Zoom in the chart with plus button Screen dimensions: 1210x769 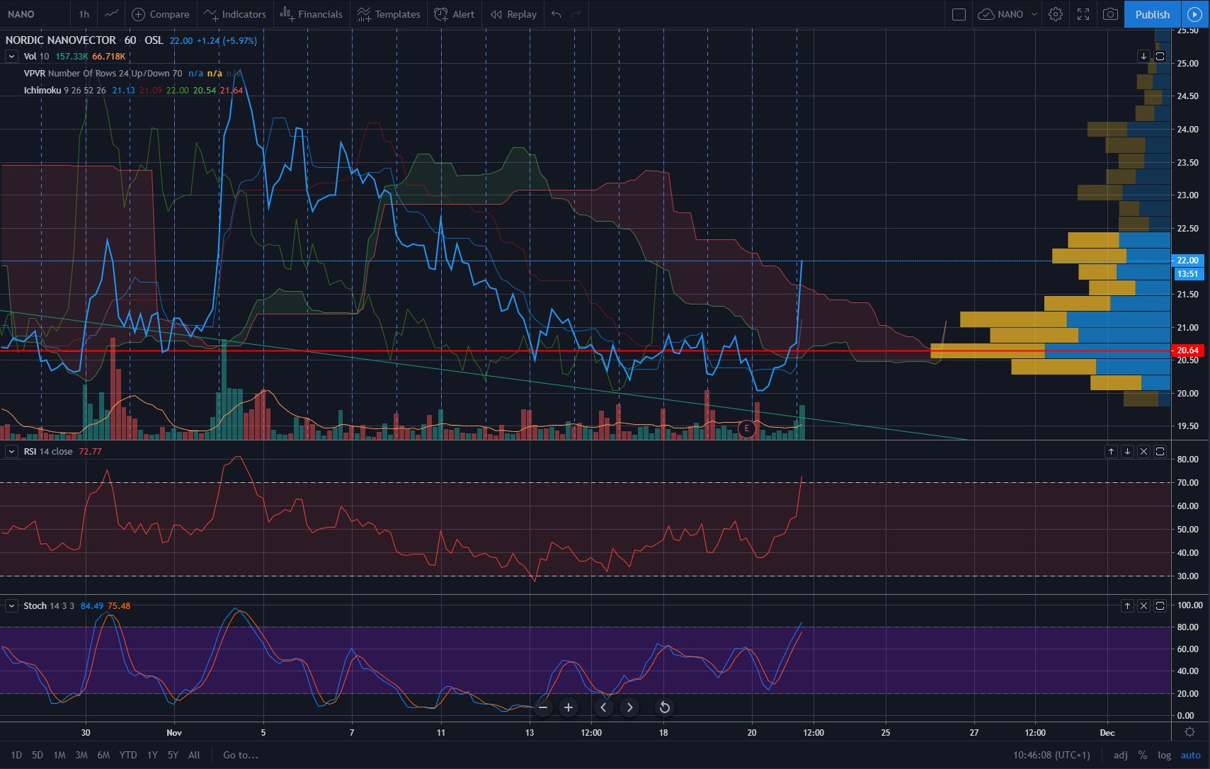pyautogui.click(x=569, y=707)
